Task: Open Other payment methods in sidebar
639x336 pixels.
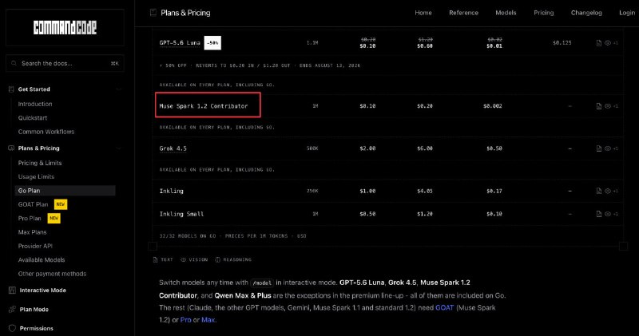Action: pyautogui.click(x=52, y=274)
